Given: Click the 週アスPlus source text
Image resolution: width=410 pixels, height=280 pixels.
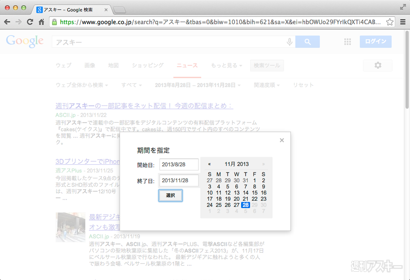Looking at the screenshot, I should [x=69, y=170].
